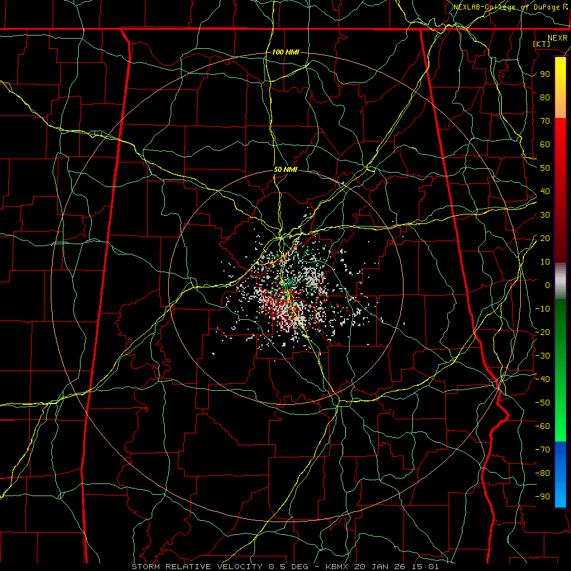Image resolution: width=571 pixels, height=571 pixels.
Task: Click the 'NEXLAB-College of DuPage' header text
Action: 508,7
